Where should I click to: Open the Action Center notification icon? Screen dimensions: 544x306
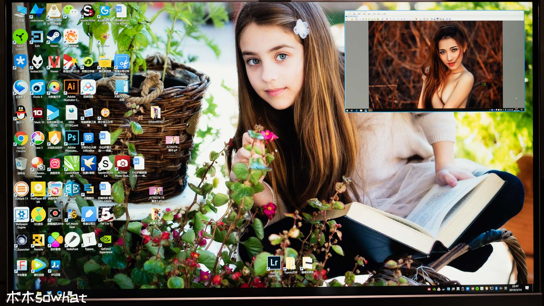point(527,288)
